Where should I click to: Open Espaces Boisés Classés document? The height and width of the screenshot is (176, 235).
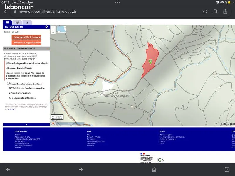(x=19, y=68)
